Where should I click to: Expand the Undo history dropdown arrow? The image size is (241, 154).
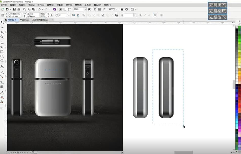43,9
